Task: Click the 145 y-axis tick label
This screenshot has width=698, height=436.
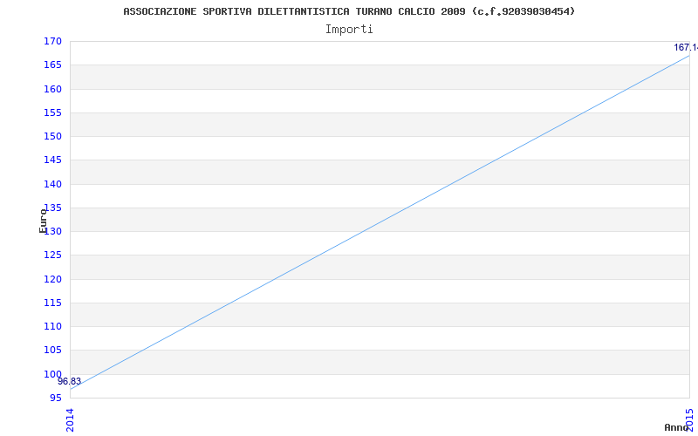Action: tap(52, 160)
